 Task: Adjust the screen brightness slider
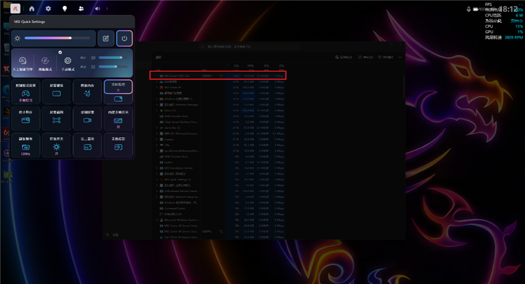pos(57,38)
